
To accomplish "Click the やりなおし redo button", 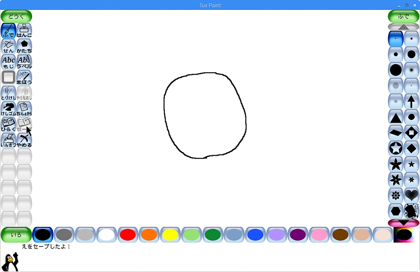I will coord(24,93).
